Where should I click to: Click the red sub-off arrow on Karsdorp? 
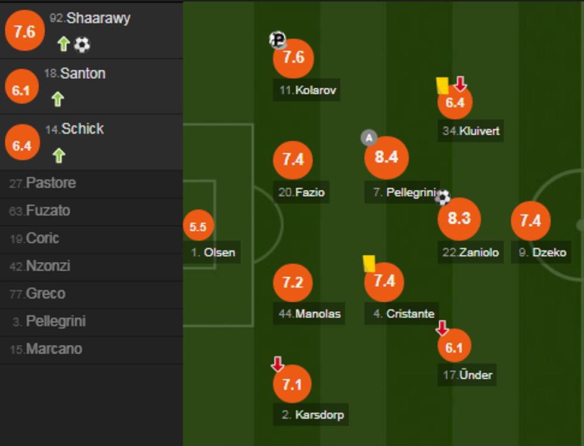tap(277, 364)
